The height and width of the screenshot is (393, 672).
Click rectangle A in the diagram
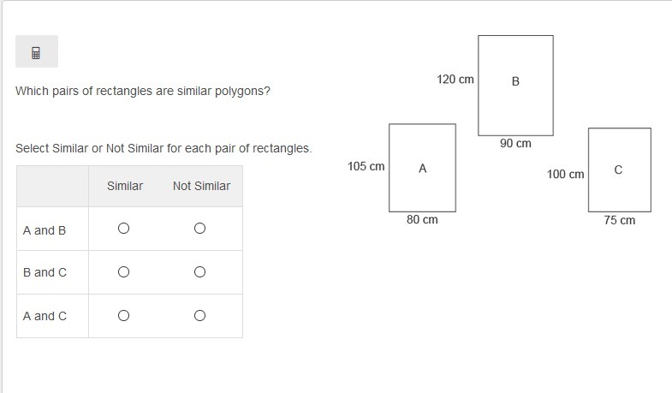pos(422,168)
